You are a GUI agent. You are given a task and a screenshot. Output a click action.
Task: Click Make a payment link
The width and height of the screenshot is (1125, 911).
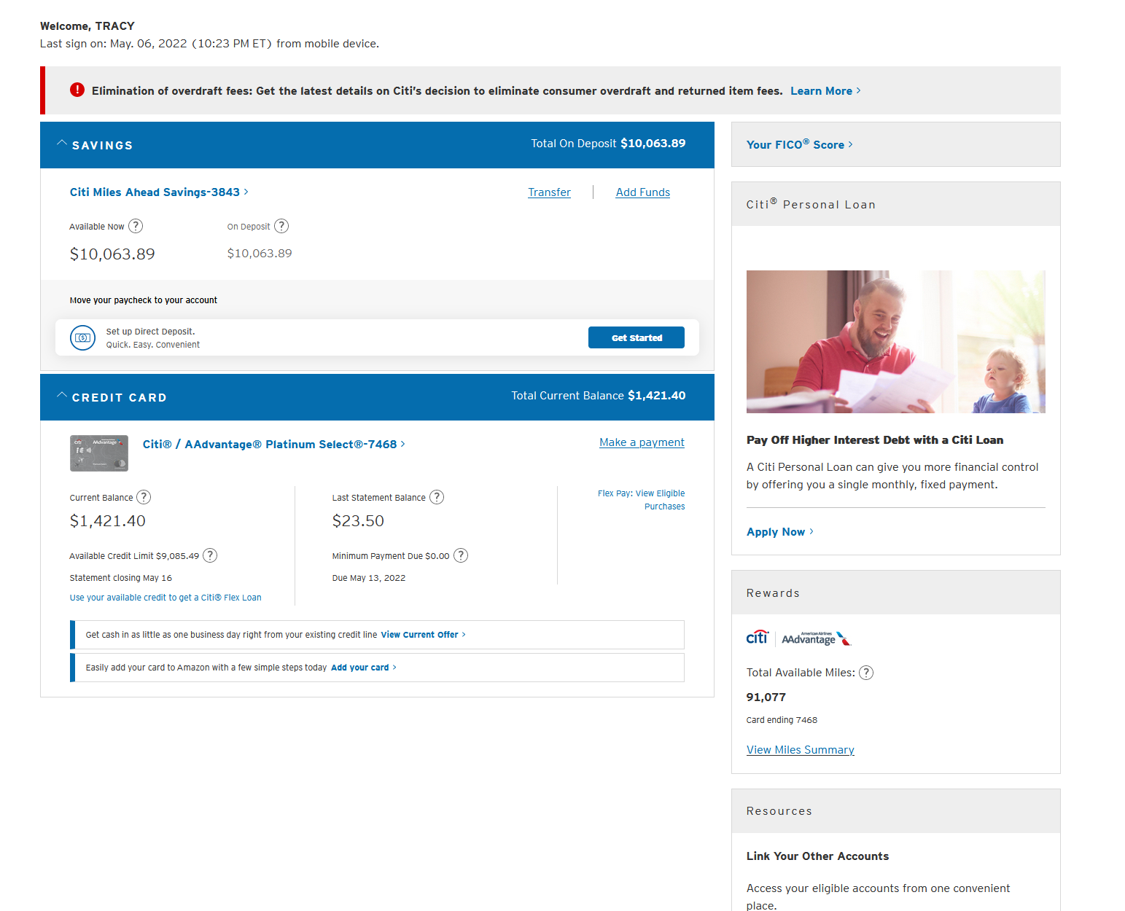coord(642,442)
